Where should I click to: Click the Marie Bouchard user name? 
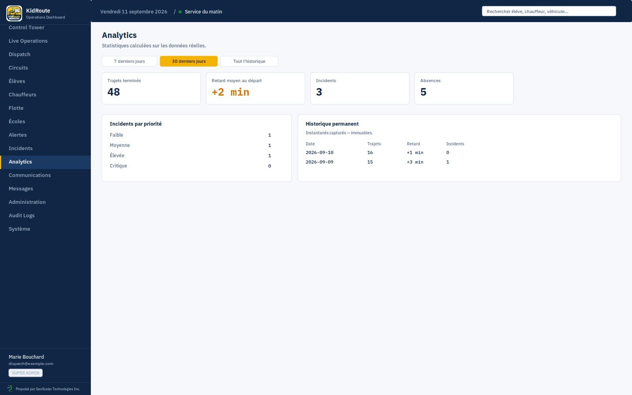[x=26, y=357]
